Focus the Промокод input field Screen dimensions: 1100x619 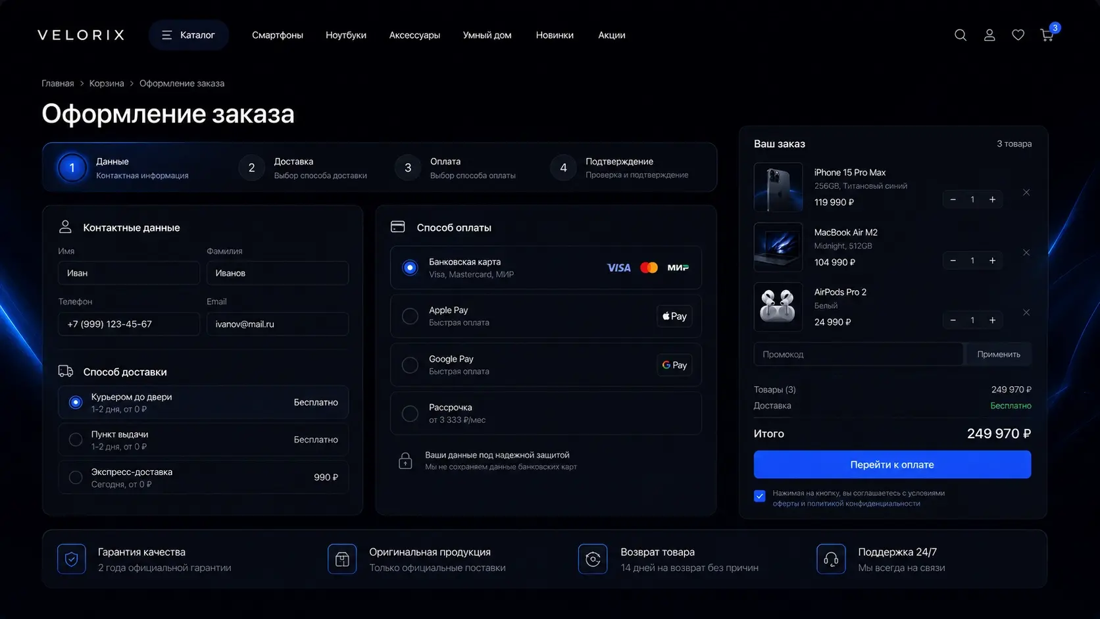(859, 354)
